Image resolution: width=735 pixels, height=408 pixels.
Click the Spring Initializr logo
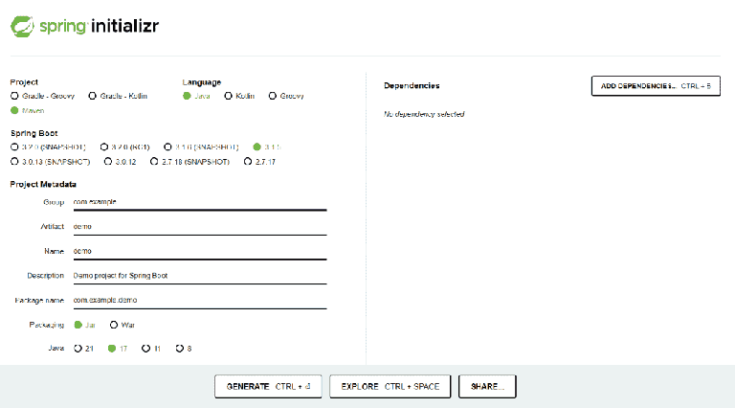pyautogui.click(x=84, y=26)
